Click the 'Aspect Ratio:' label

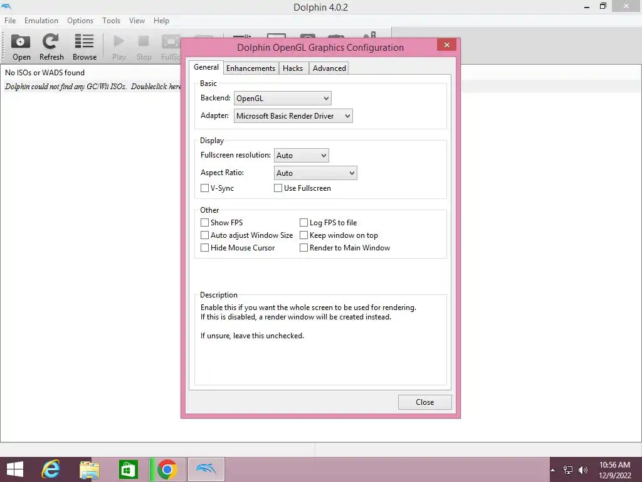pos(222,173)
